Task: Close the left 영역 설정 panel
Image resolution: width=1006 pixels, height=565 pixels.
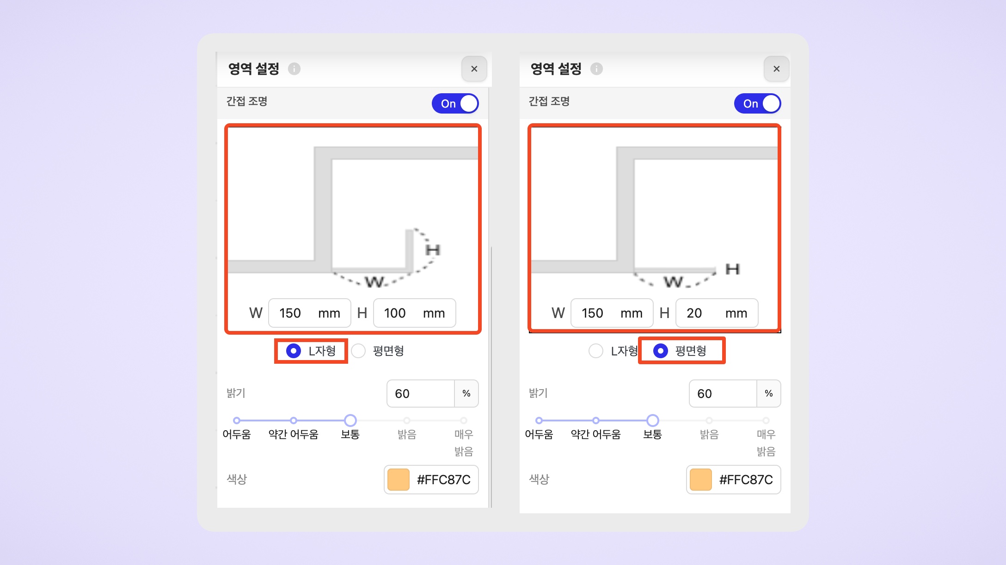Action: coord(474,69)
